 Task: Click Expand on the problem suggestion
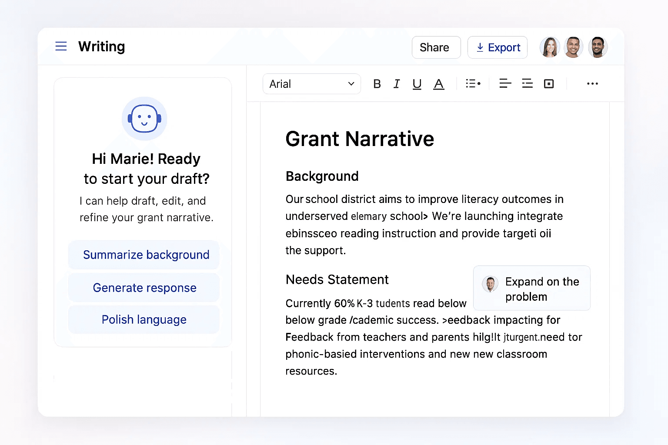click(531, 288)
